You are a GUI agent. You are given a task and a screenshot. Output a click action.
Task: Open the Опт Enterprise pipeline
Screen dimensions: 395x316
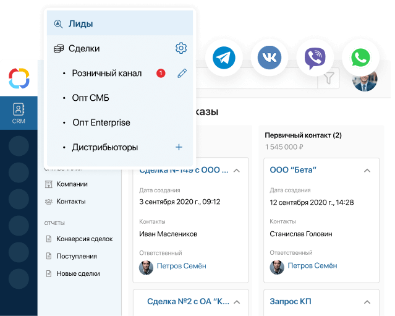point(101,122)
